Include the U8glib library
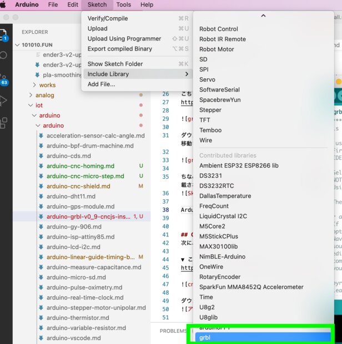Screen dimensions: 342x344 coord(263,317)
